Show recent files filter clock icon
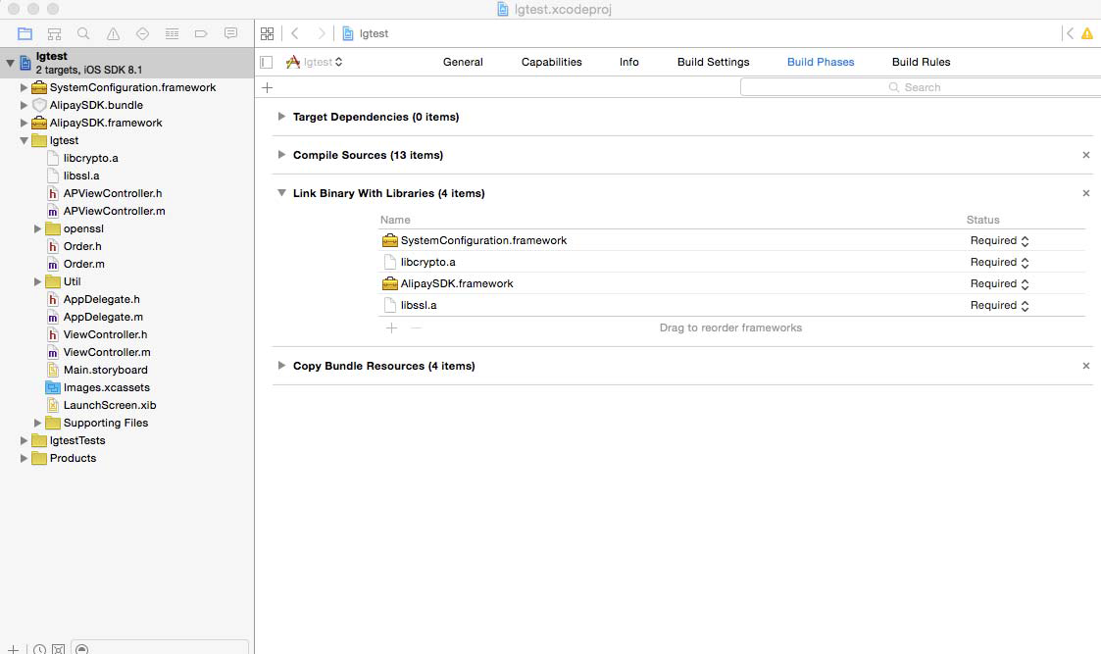Viewport: 1101px width, 654px height. pos(39,648)
